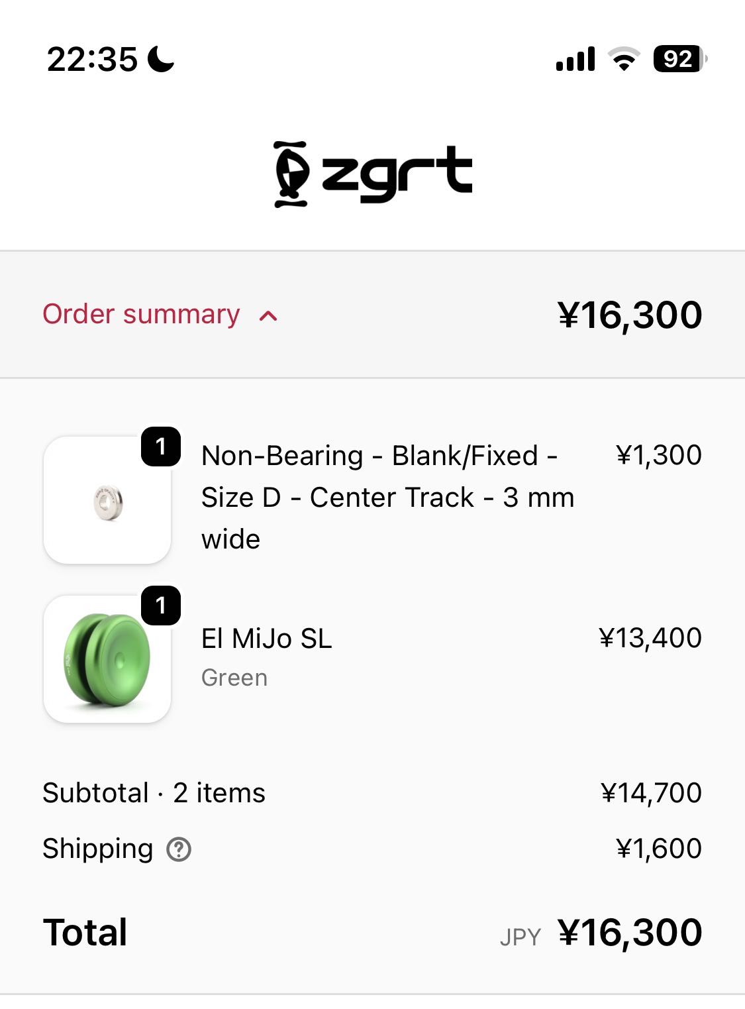Image resolution: width=745 pixels, height=1009 pixels.
Task: Tap the 22:35 status bar clock
Action: coord(92,60)
